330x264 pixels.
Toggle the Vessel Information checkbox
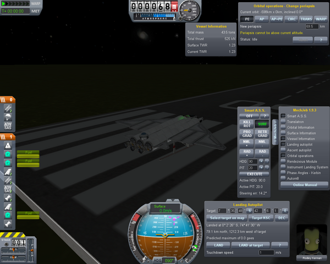(x=283, y=139)
